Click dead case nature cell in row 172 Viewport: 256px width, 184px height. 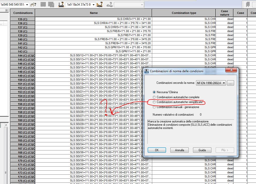(225, 168)
